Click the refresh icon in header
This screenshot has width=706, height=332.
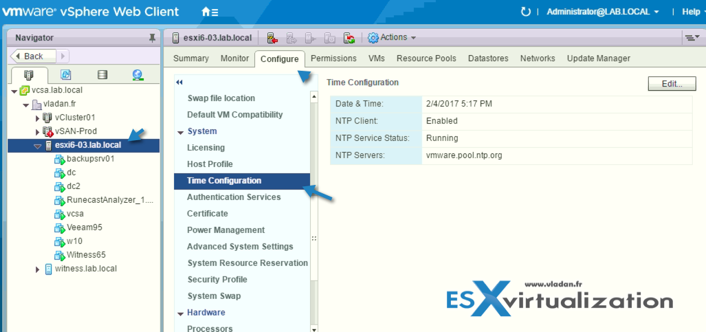pyautogui.click(x=525, y=12)
